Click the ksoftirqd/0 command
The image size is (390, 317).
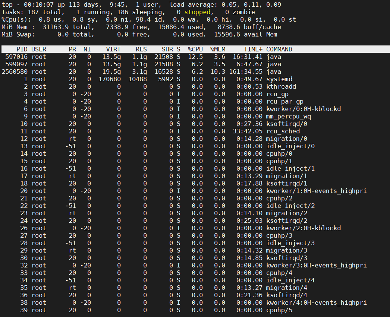click(x=287, y=124)
